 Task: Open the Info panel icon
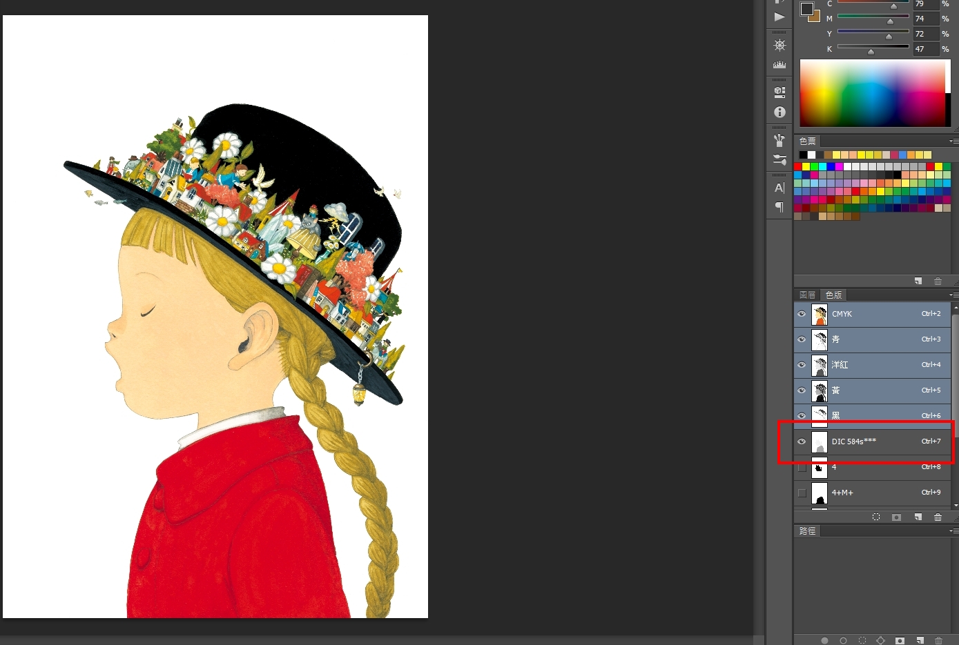click(x=779, y=112)
